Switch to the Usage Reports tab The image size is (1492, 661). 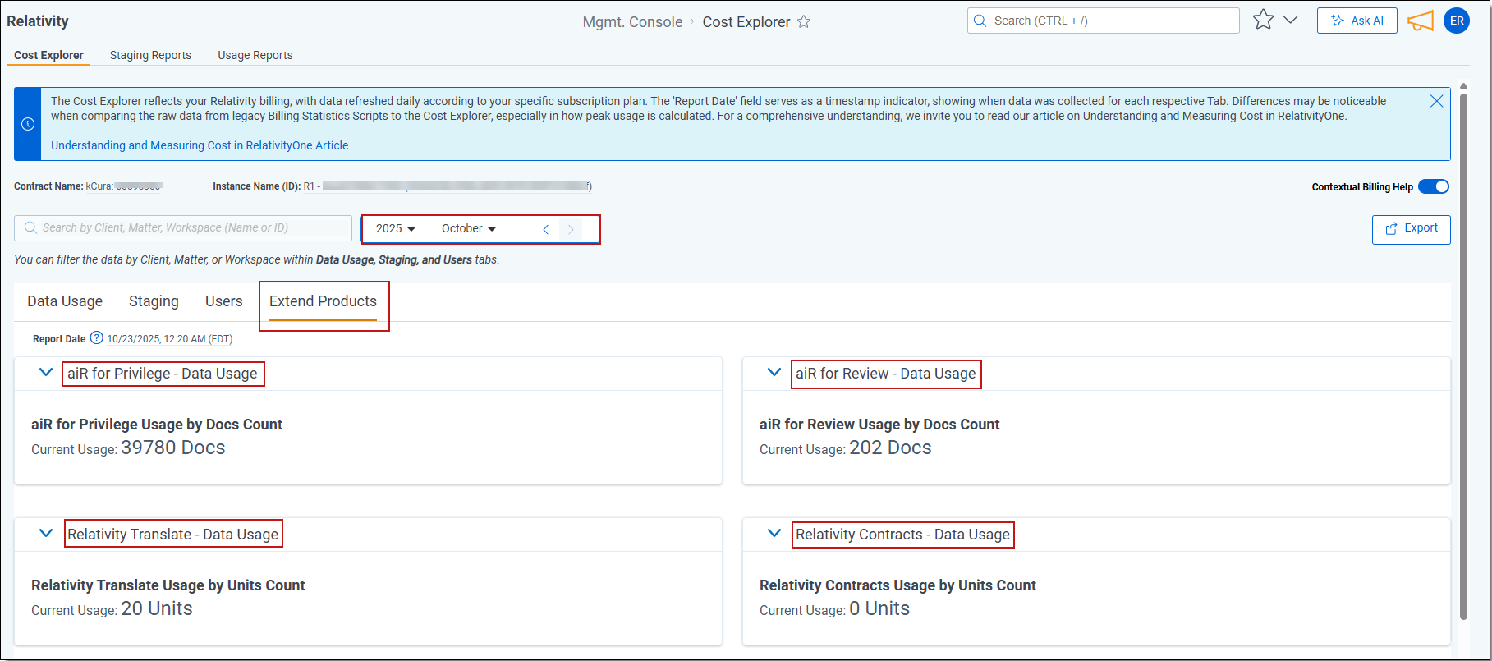coord(255,55)
